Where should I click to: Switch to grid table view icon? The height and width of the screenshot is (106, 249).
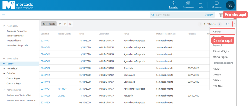click(221, 15)
